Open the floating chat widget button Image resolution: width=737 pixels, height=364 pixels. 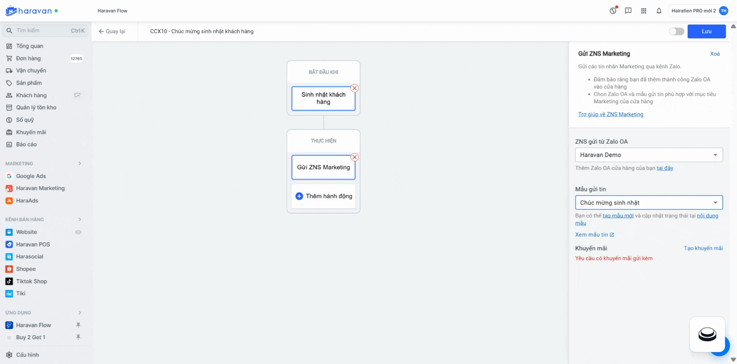click(707, 334)
